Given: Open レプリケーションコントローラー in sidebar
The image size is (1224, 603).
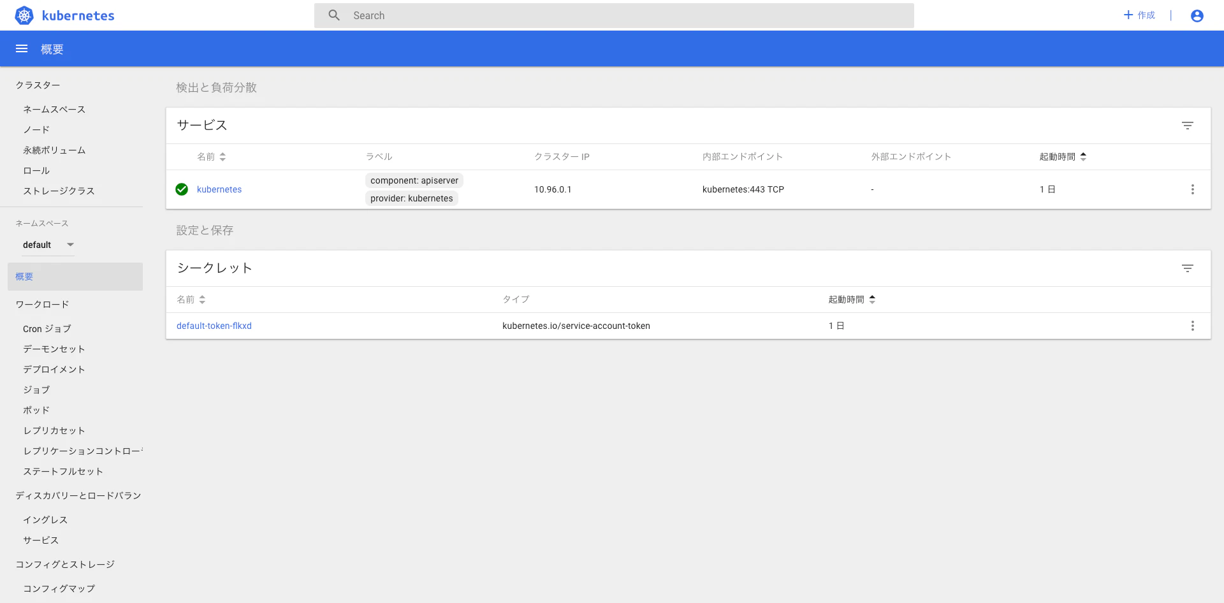Looking at the screenshot, I should [83, 451].
